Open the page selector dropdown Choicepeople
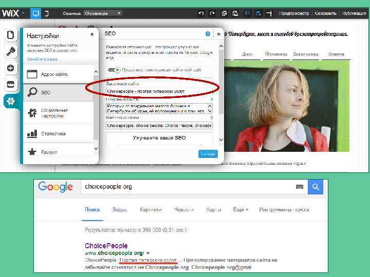Screen dimensions: 370x277 click(x=103, y=13)
